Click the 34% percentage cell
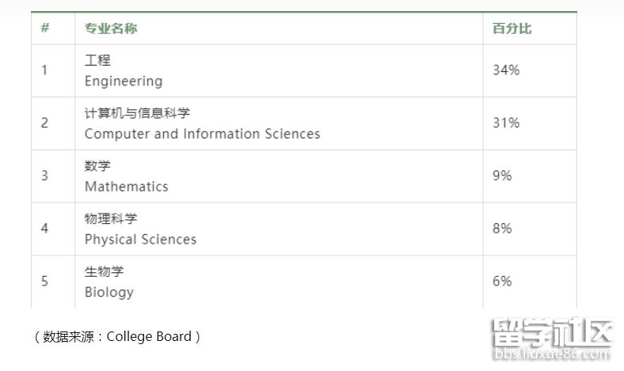Viewport: 624px width, 371px height. pos(506,70)
